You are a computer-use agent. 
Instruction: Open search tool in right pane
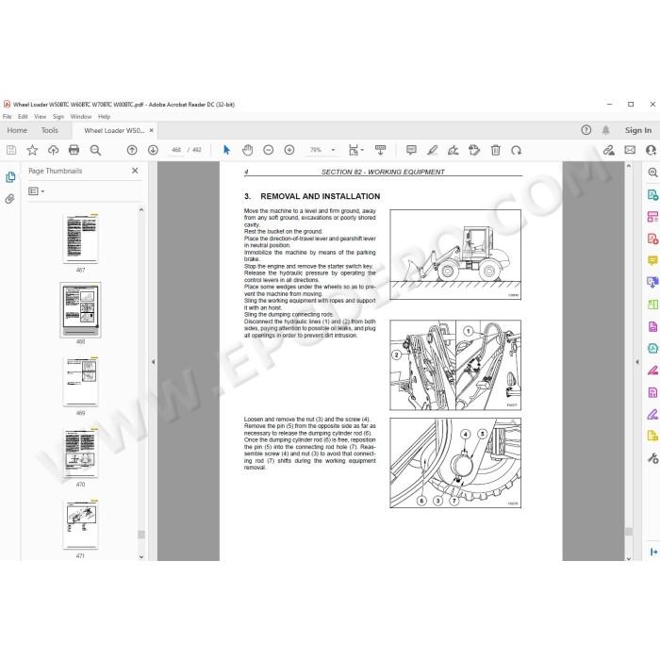(x=652, y=173)
